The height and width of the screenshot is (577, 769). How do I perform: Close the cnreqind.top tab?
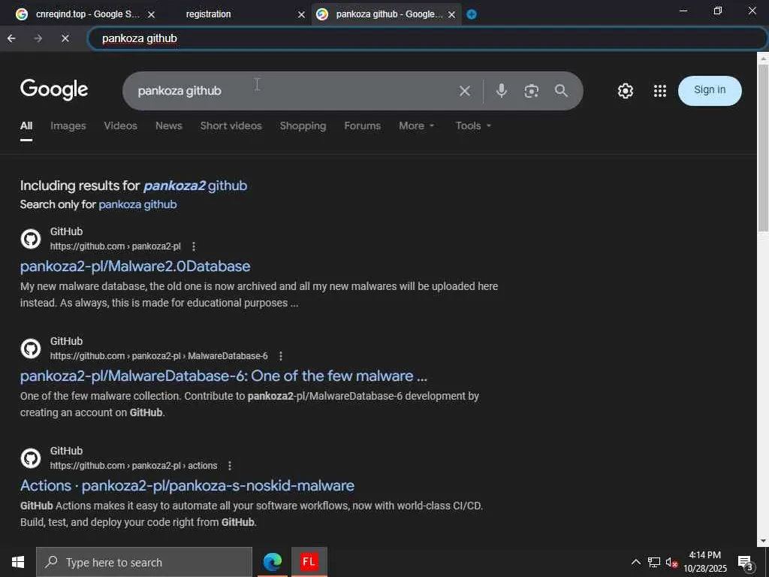[x=152, y=15]
